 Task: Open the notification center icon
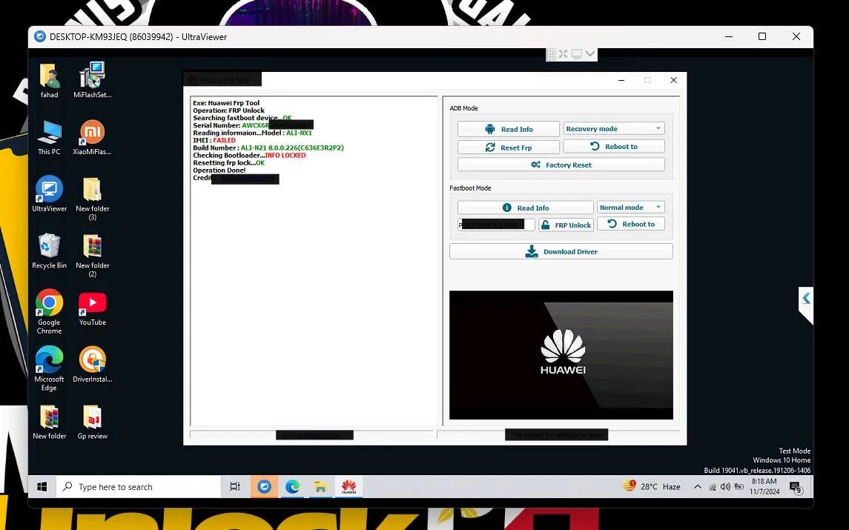[795, 487]
